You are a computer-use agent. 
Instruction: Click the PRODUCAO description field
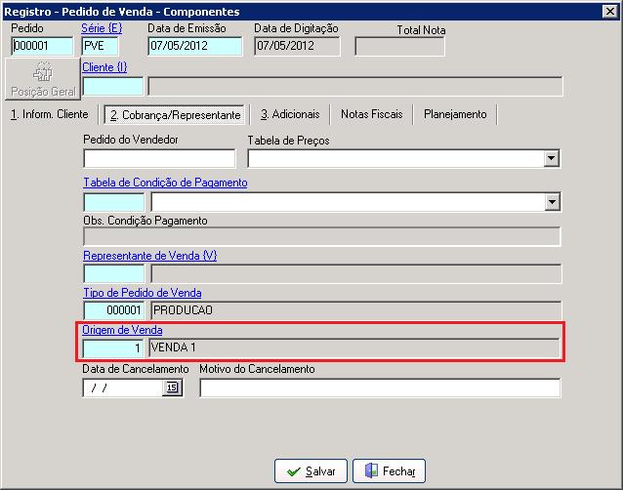[356, 310]
